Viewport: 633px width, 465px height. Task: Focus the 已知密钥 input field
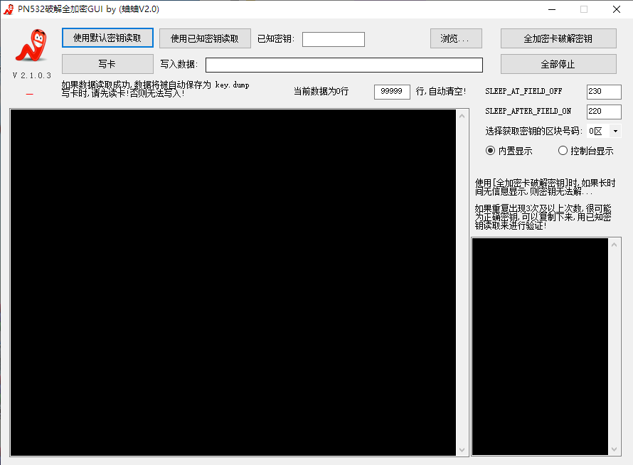[x=334, y=39]
